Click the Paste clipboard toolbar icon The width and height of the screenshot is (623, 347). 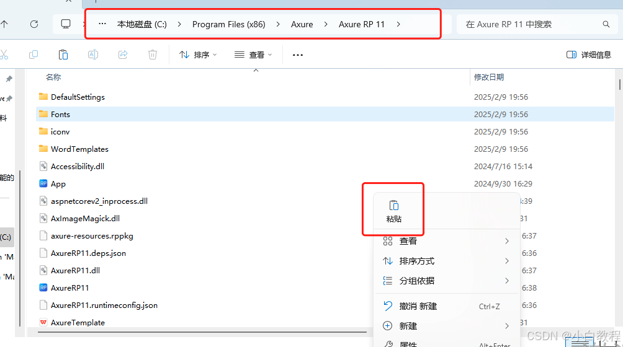pyautogui.click(x=63, y=55)
